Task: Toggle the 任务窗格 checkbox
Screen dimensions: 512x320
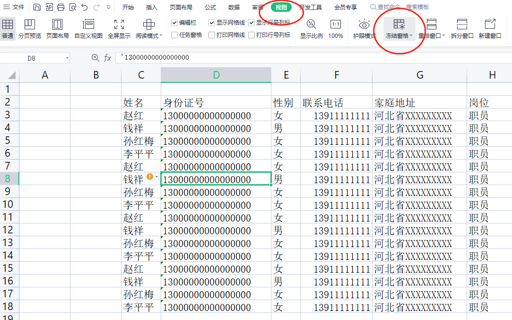Action: pyautogui.click(x=174, y=35)
